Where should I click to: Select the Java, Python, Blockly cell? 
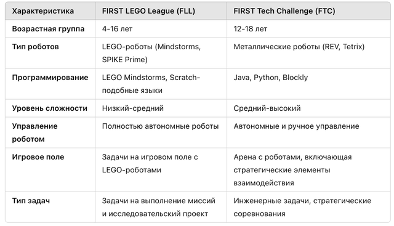271,78
